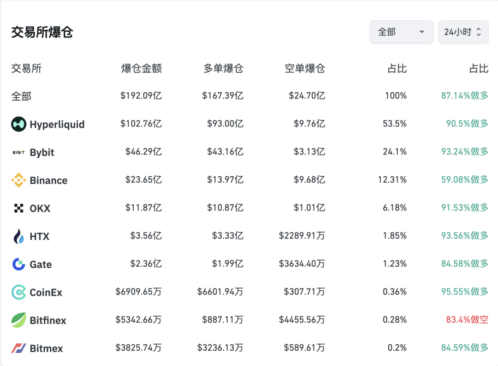Open the Binance exchange name link

click(48, 180)
